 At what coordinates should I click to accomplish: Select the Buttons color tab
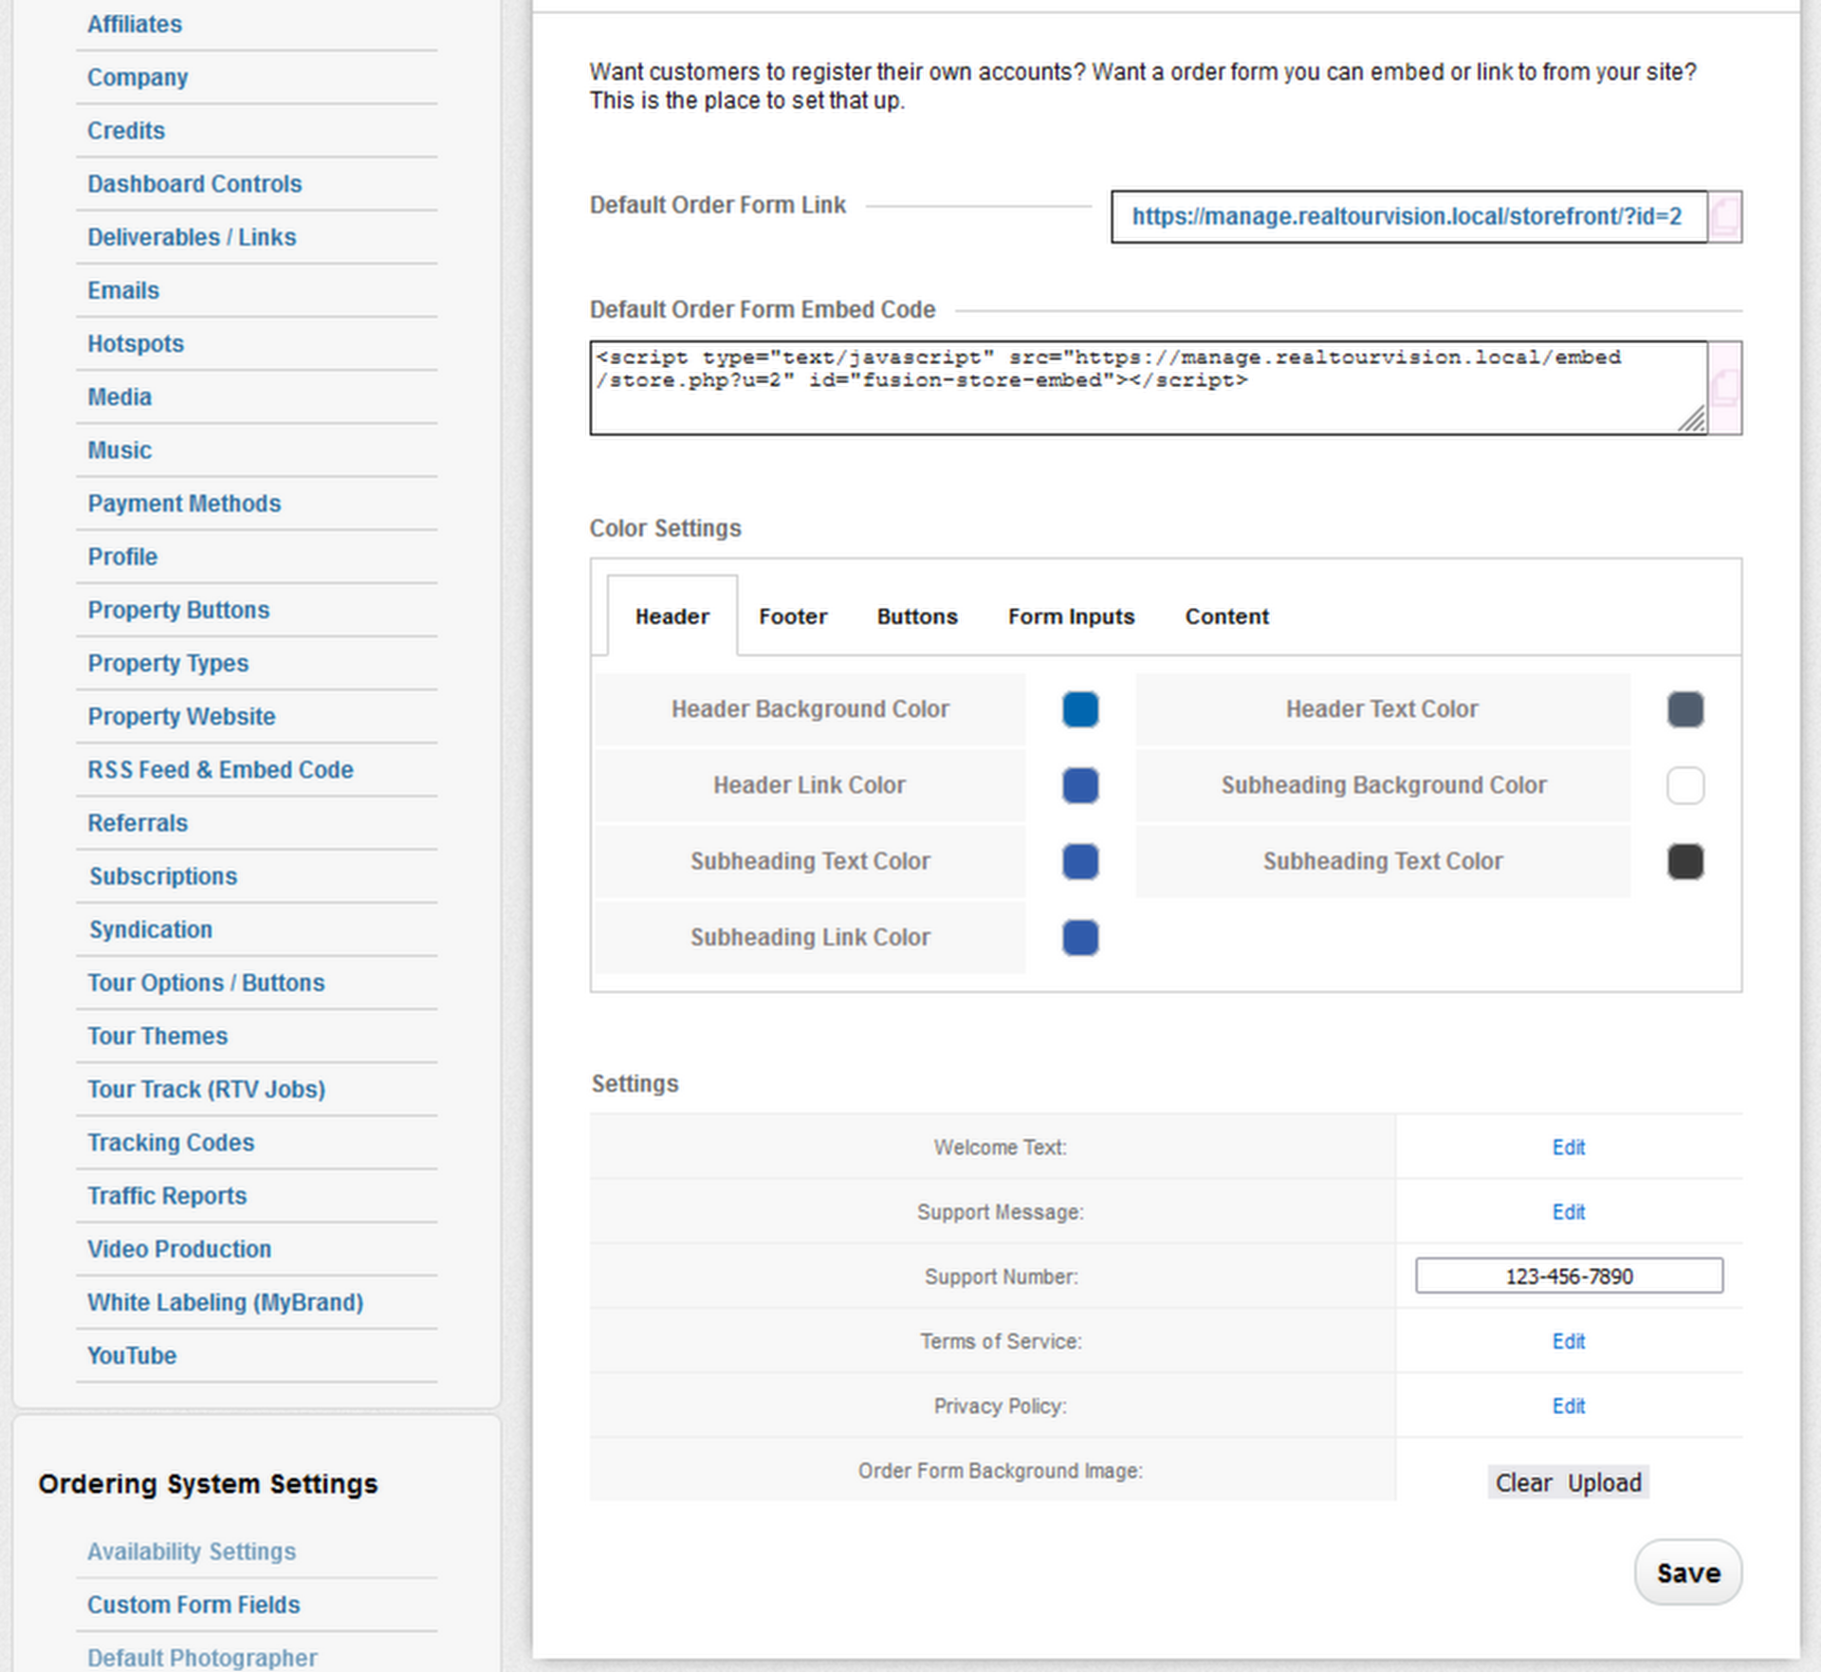(x=916, y=616)
